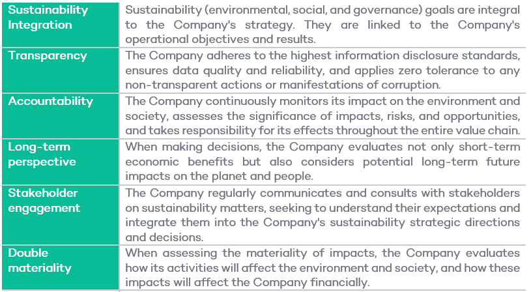Select the Transparency row heading

[x=61, y=70]
